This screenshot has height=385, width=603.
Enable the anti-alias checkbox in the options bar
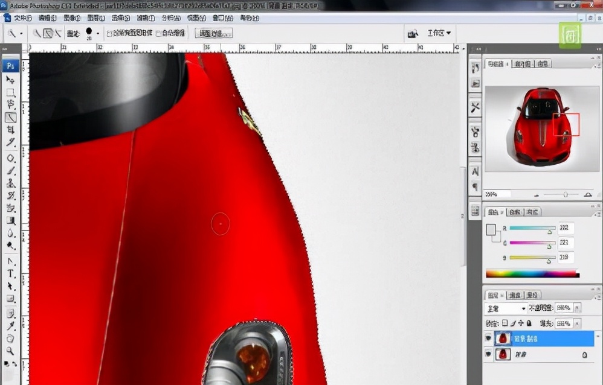[x=109, y=34]
